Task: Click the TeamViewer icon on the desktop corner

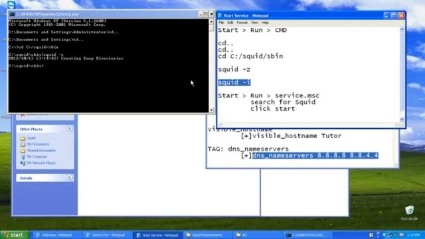Action: click(11, 5)
